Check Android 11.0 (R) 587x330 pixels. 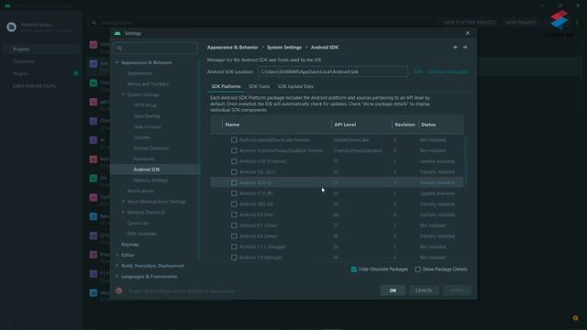coord(234,193)
